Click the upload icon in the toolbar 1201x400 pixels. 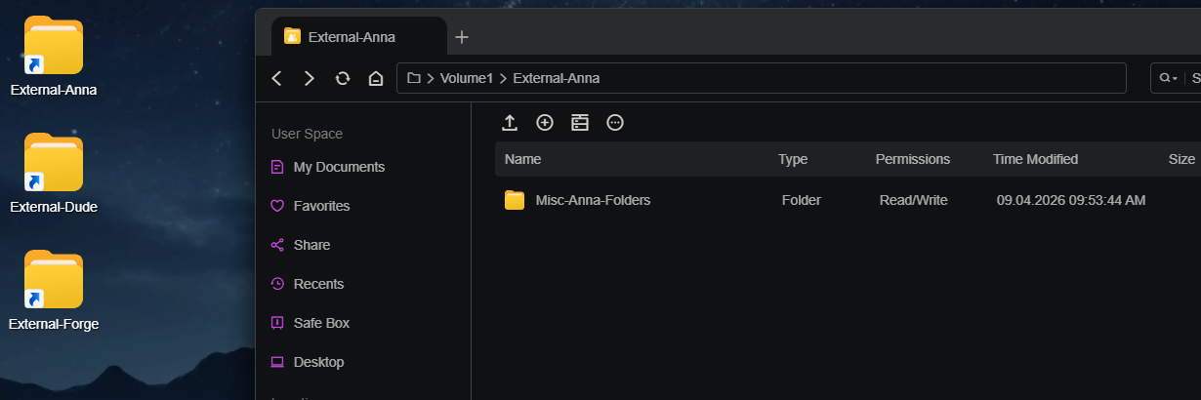click(x=510, y=122)
